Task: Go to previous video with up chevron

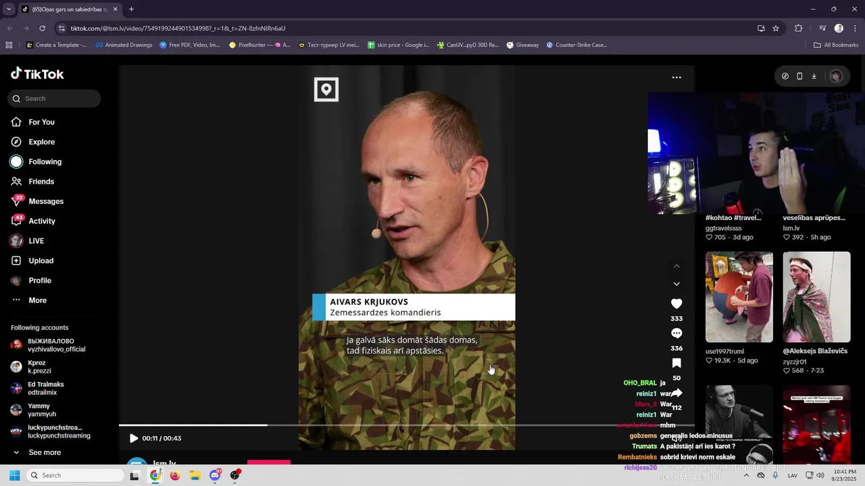Action: click(676, 266)
